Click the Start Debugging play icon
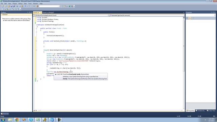This screenshot has width=217, height=122. tap(34, 6)
